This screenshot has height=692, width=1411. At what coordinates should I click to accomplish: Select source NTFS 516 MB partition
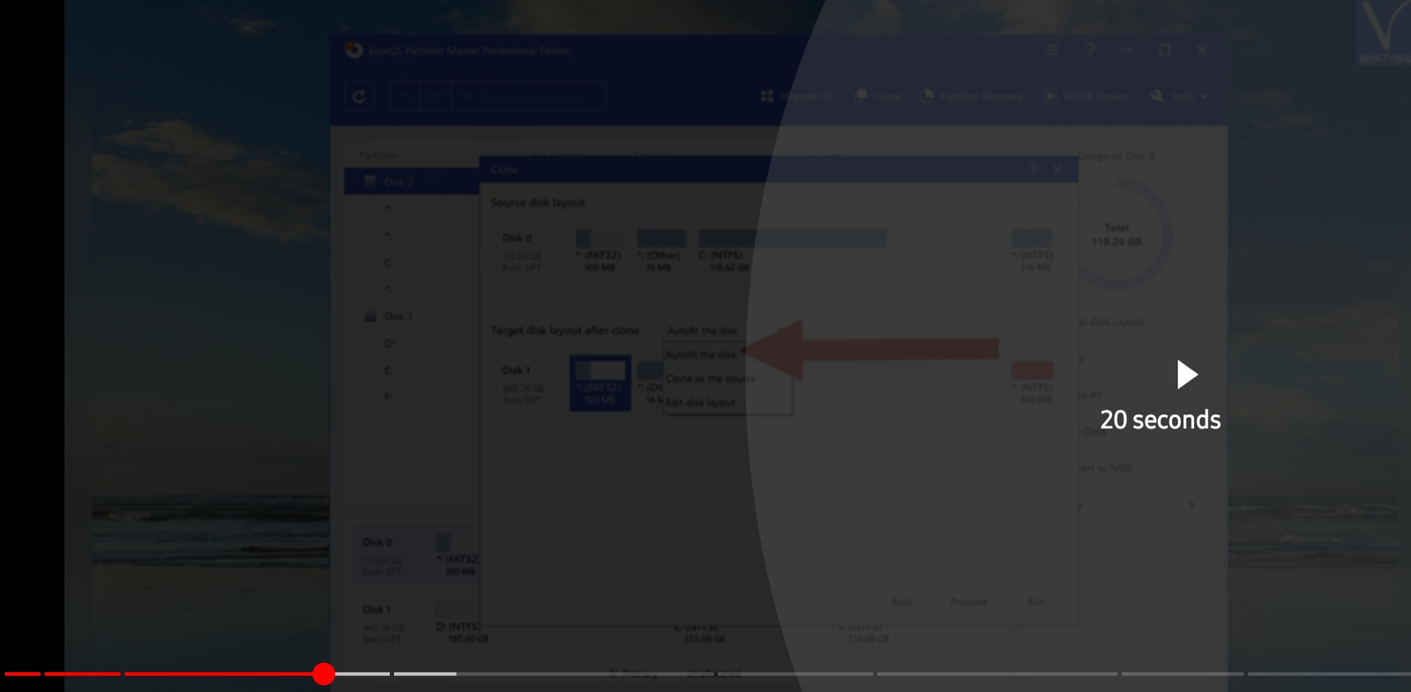tap(1031, 250)
